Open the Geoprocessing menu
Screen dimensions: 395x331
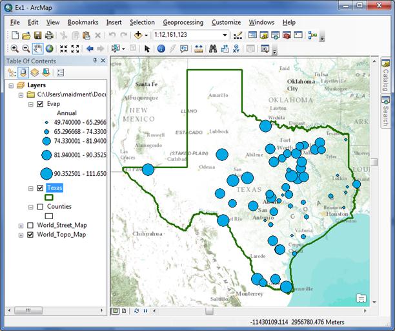tap(183, 22)
